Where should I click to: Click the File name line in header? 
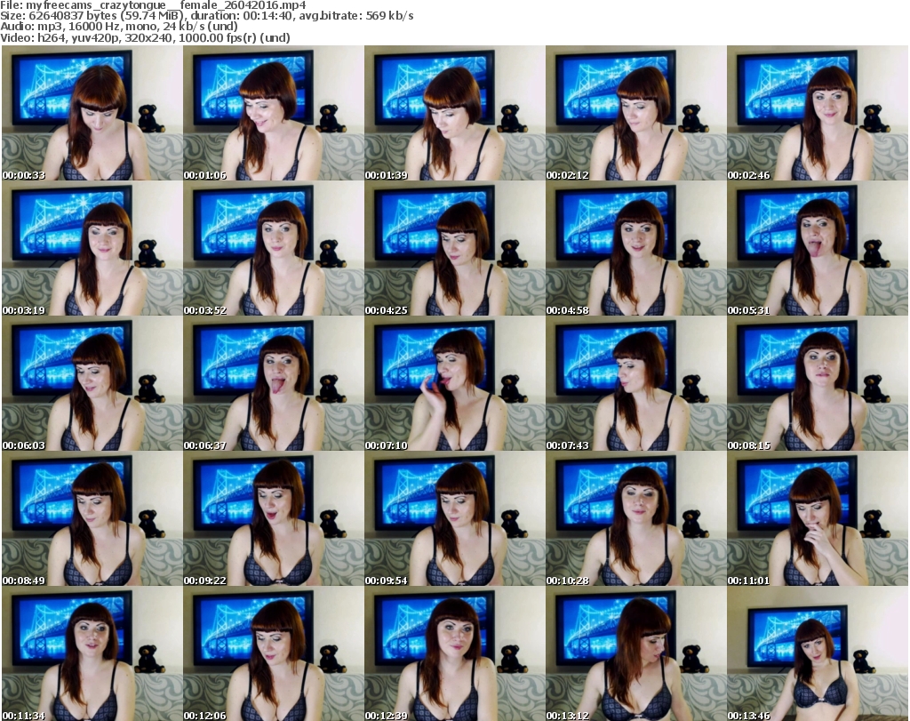pos(153,5)
